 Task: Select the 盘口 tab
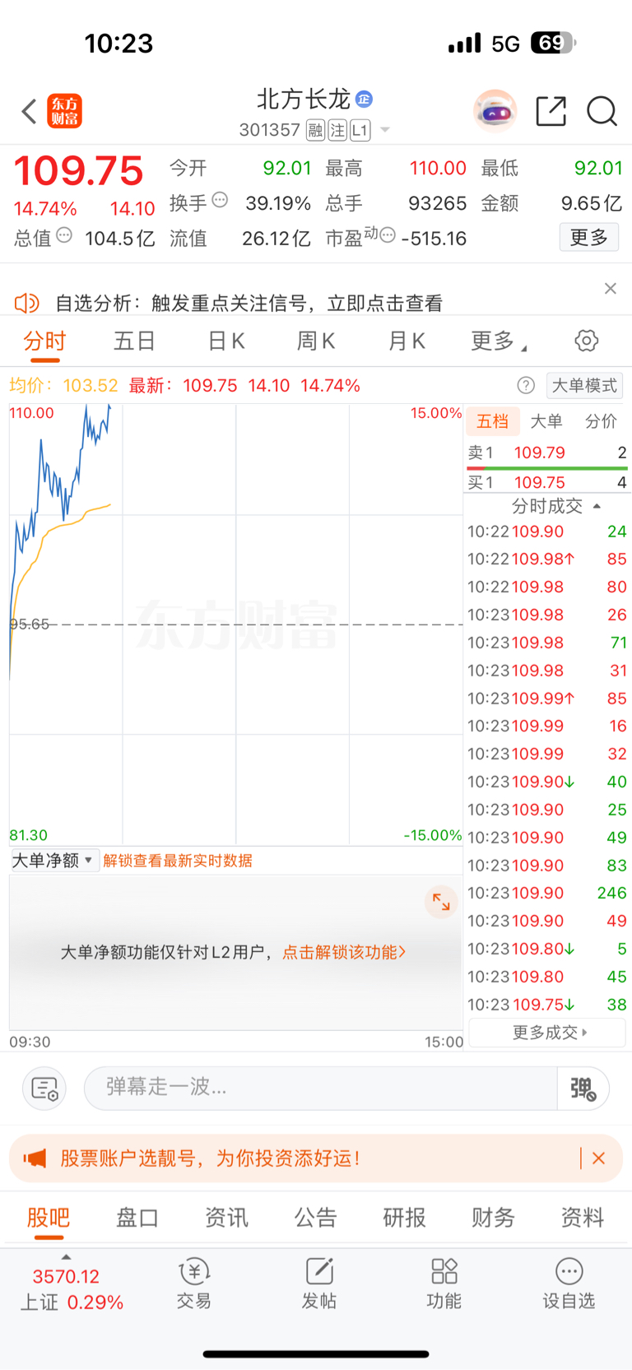point(137,1217)
